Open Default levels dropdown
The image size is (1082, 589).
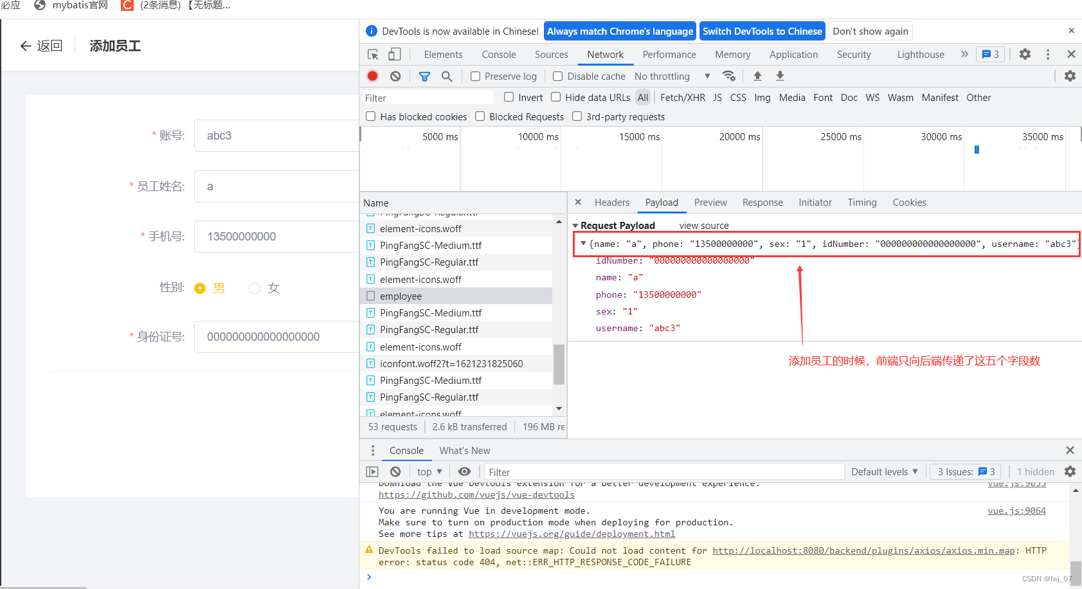click(885, 471)
